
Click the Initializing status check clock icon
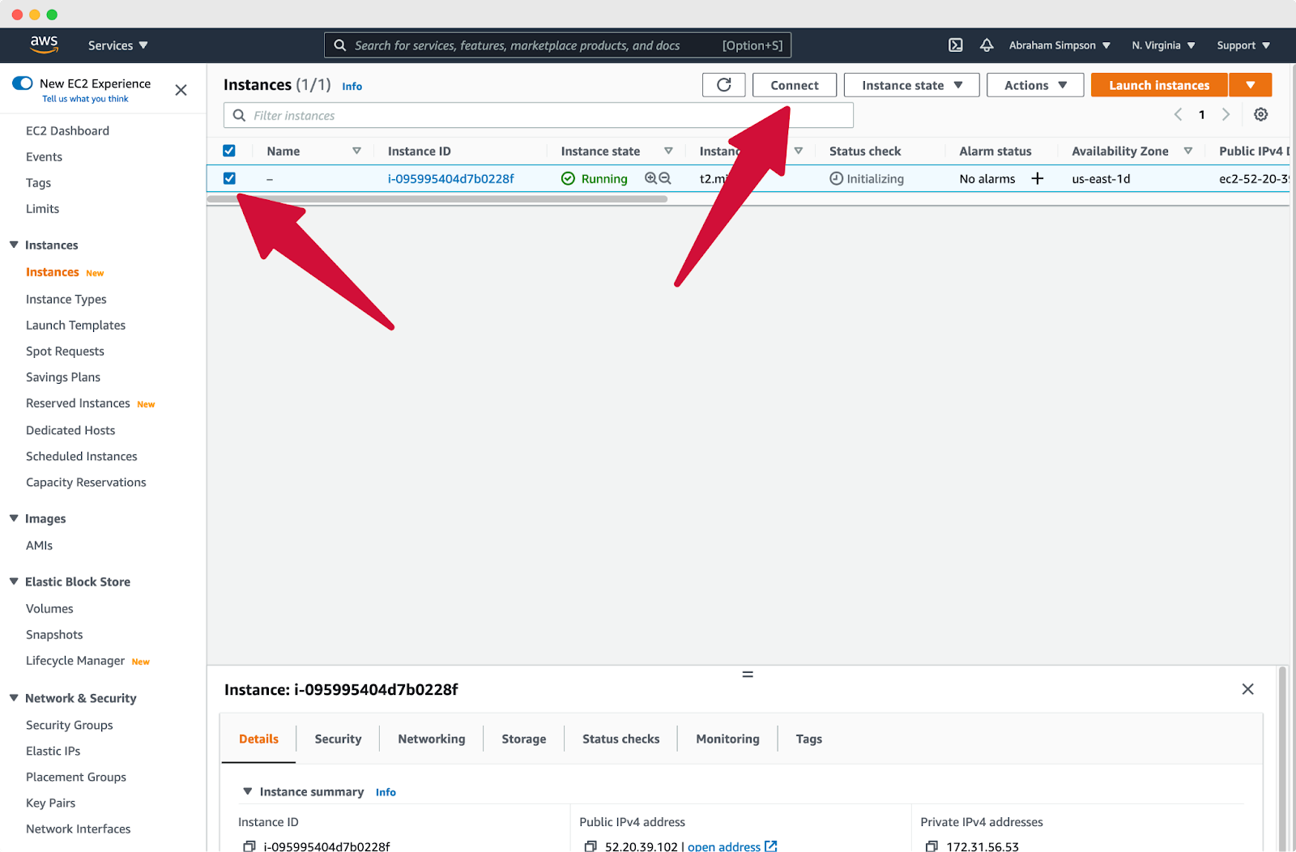click(837, 178)
